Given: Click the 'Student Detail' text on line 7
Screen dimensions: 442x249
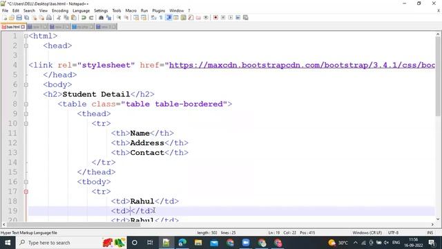Looking at the screenshot, I should pos(96,94).
